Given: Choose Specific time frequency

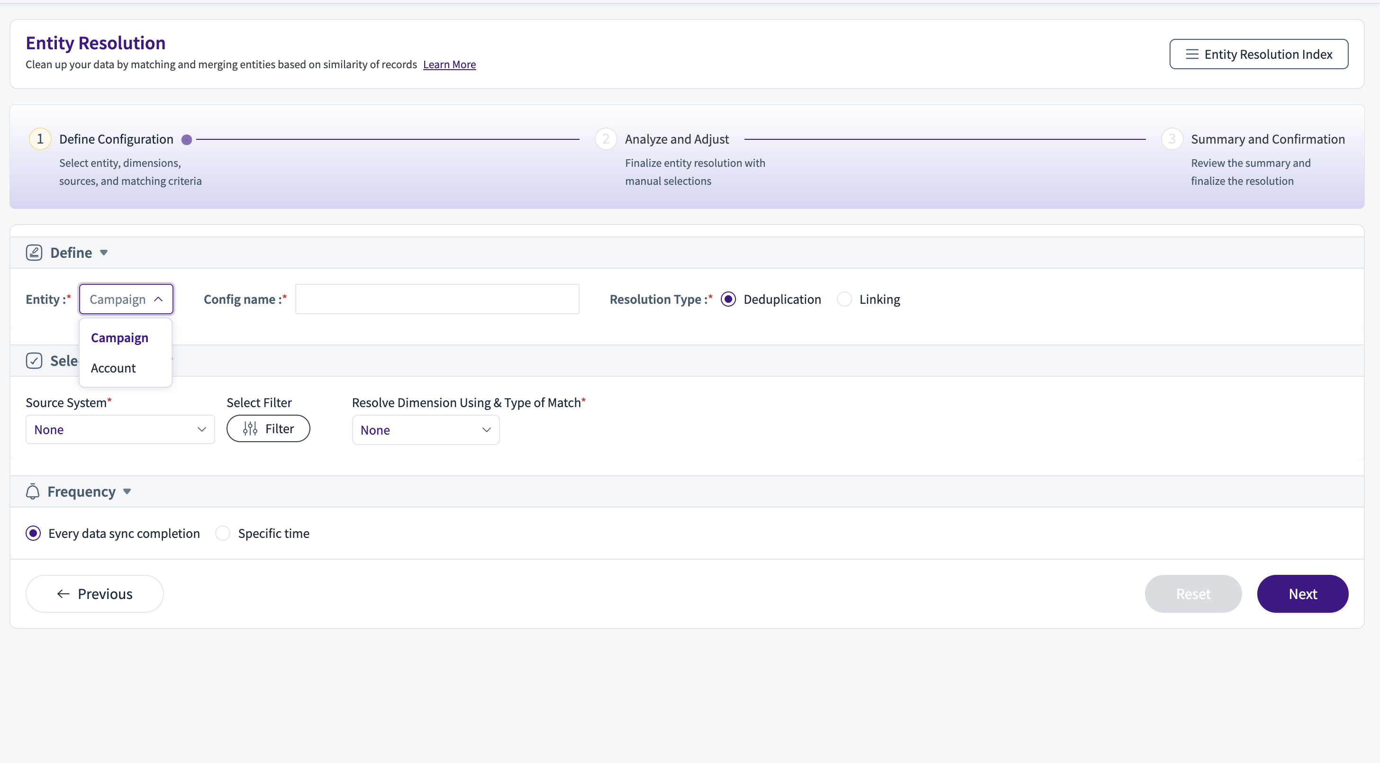Looking at the screenshot, I should (x=223, y=533).
